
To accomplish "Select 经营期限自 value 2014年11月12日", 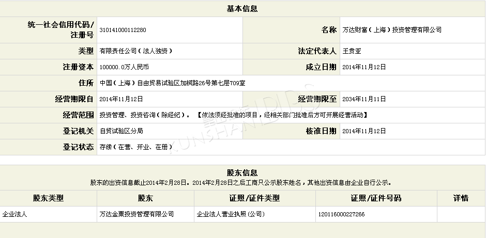I will [x=121, y=99].
